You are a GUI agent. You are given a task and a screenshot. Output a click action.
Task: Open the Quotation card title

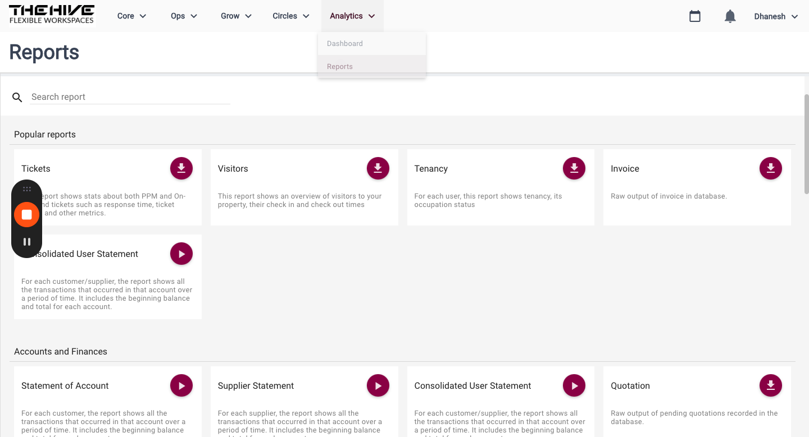point(630,386)
